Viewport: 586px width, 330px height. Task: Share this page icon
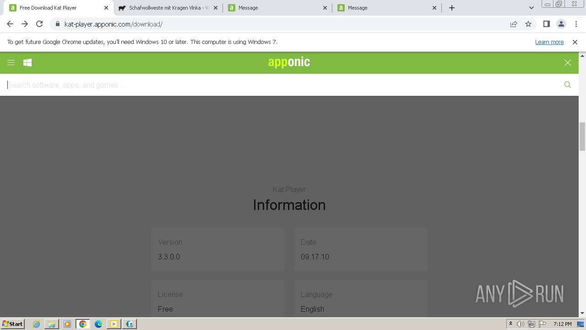[x=514, y=24]
